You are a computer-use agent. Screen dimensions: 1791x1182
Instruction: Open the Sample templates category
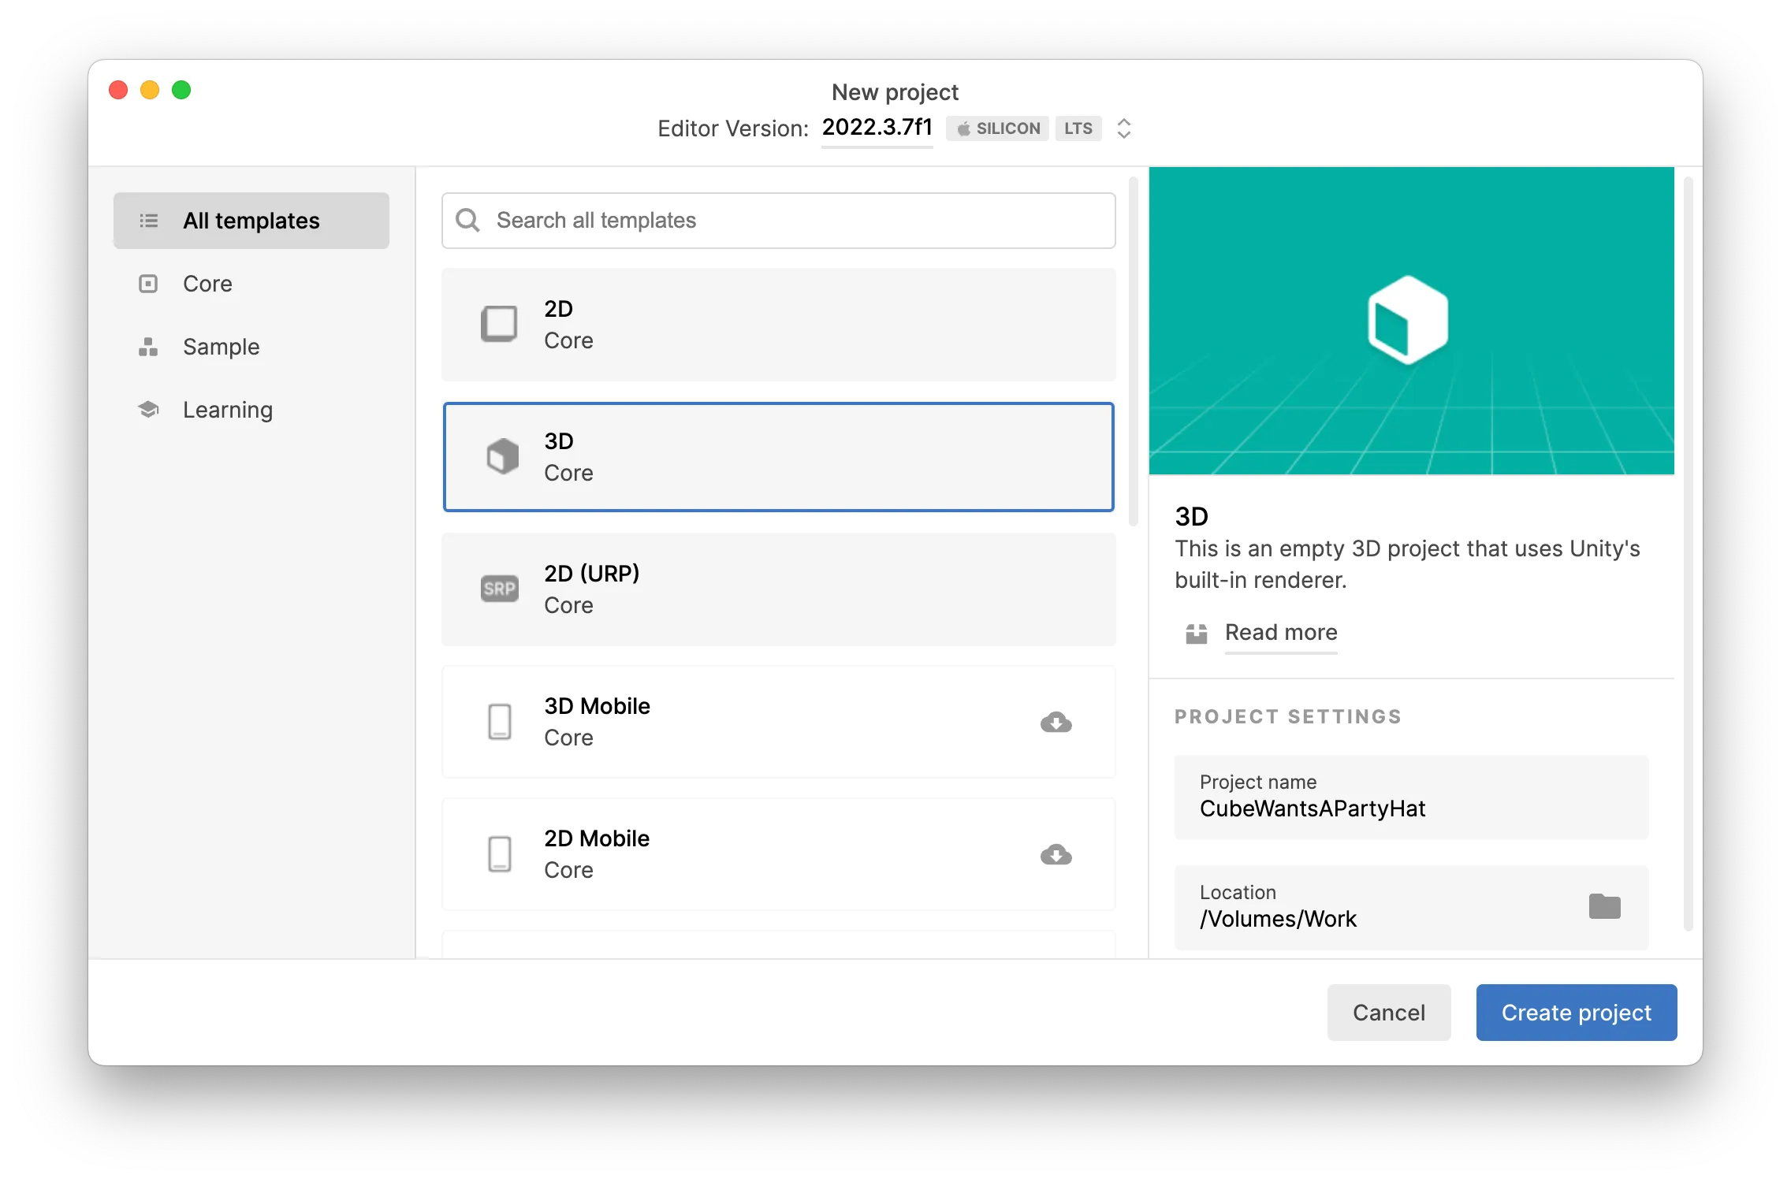pos(251,347)
